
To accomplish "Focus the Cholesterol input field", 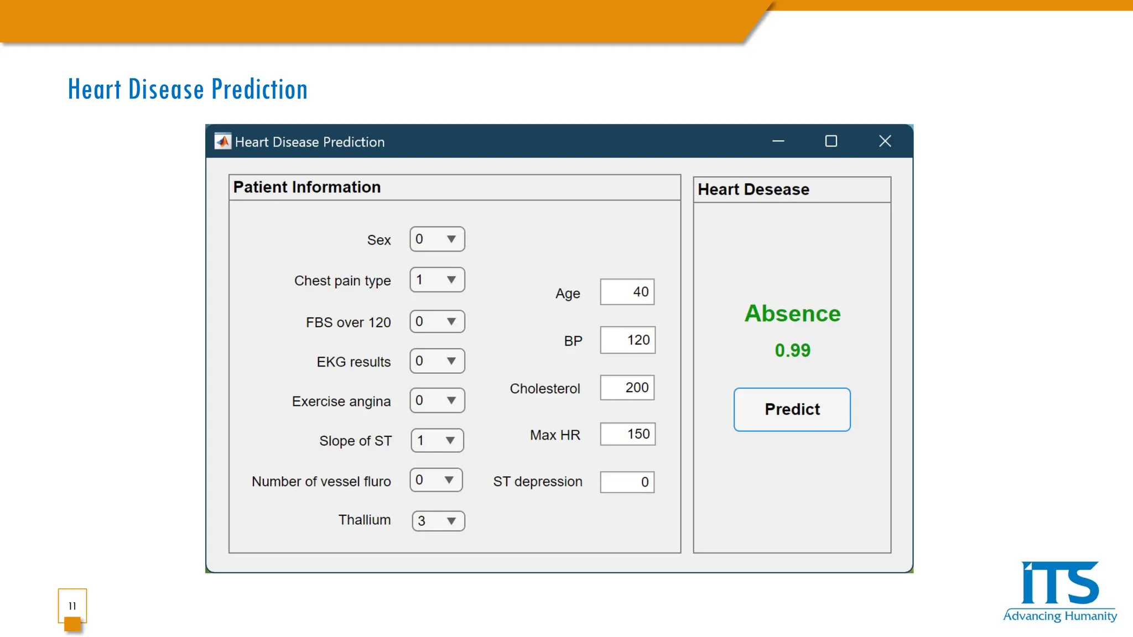I will point(627,388).
